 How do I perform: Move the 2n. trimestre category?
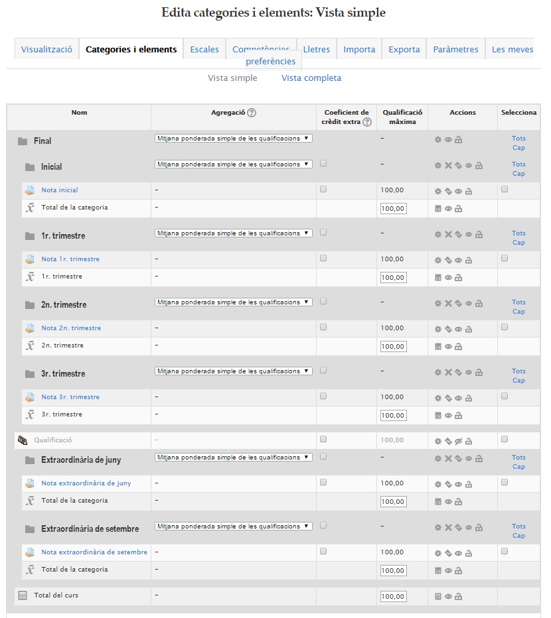click(458, 304)
